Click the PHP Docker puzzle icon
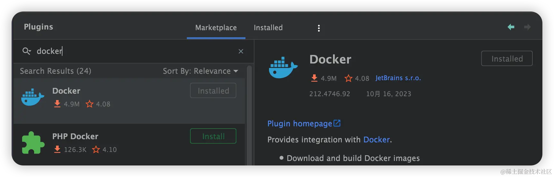Screen dimensions: 554x177 coord(33,143)
